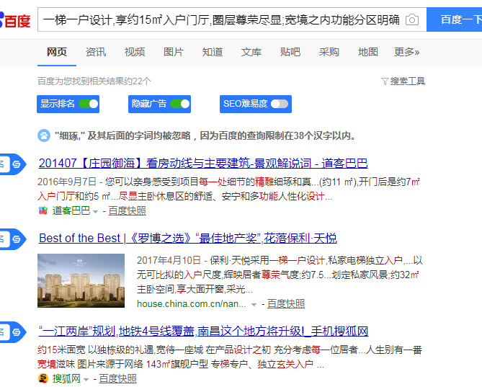Toggle the 隐藏广告 switch
Screen dimensions: 482x387
pyautogui.click(x=180, y=104)
